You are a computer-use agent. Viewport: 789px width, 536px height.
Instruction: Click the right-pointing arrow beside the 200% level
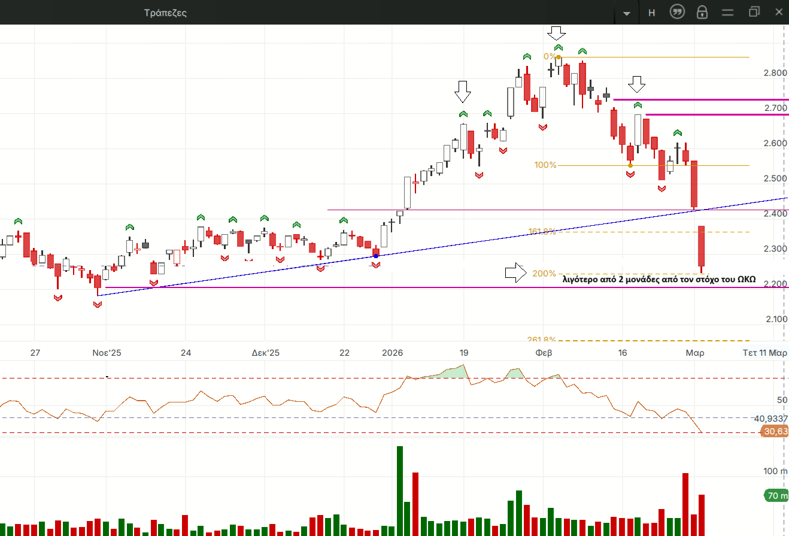click(x=515, y=272)
